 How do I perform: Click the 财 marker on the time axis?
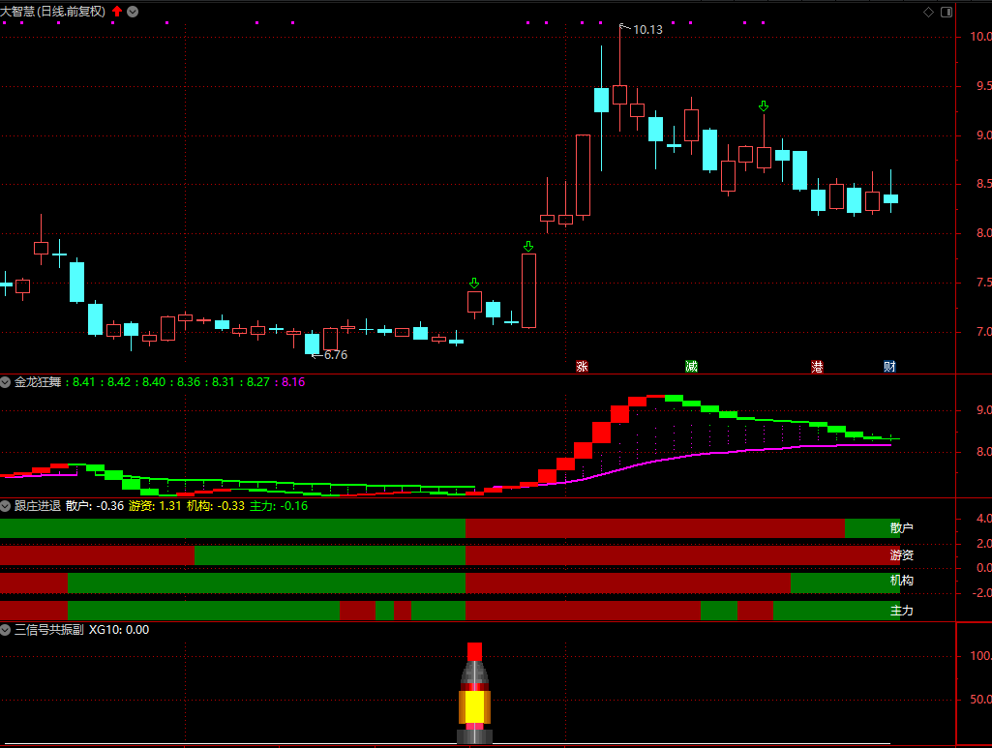click(x=889, y=366)
